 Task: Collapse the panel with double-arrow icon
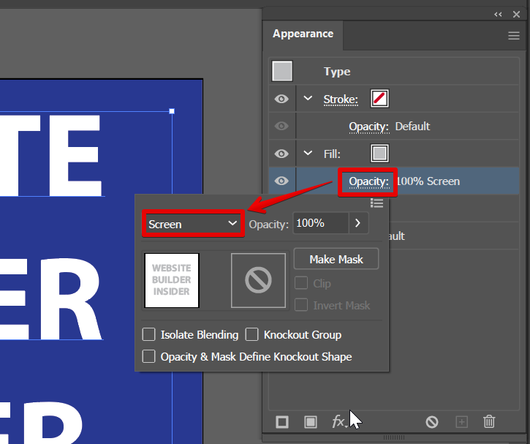click(499, 14)
